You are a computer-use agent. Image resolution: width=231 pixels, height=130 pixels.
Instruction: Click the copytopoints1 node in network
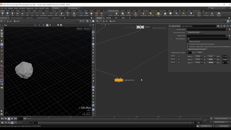point(119,80)
